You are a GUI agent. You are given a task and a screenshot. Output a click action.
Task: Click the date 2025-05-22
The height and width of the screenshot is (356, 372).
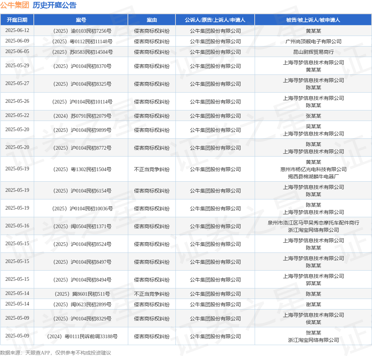17,115
